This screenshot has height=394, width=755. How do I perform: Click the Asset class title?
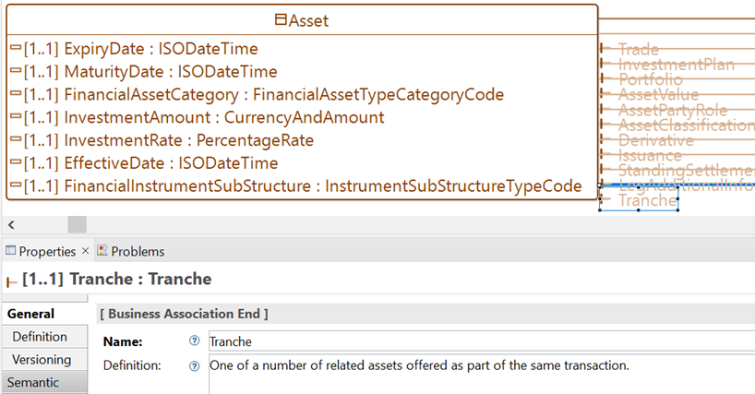tap(308, 20)
